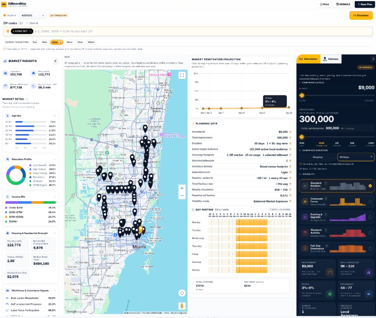
Task: Collapse the Education Profile section
Action: click(x=55, y=159)
